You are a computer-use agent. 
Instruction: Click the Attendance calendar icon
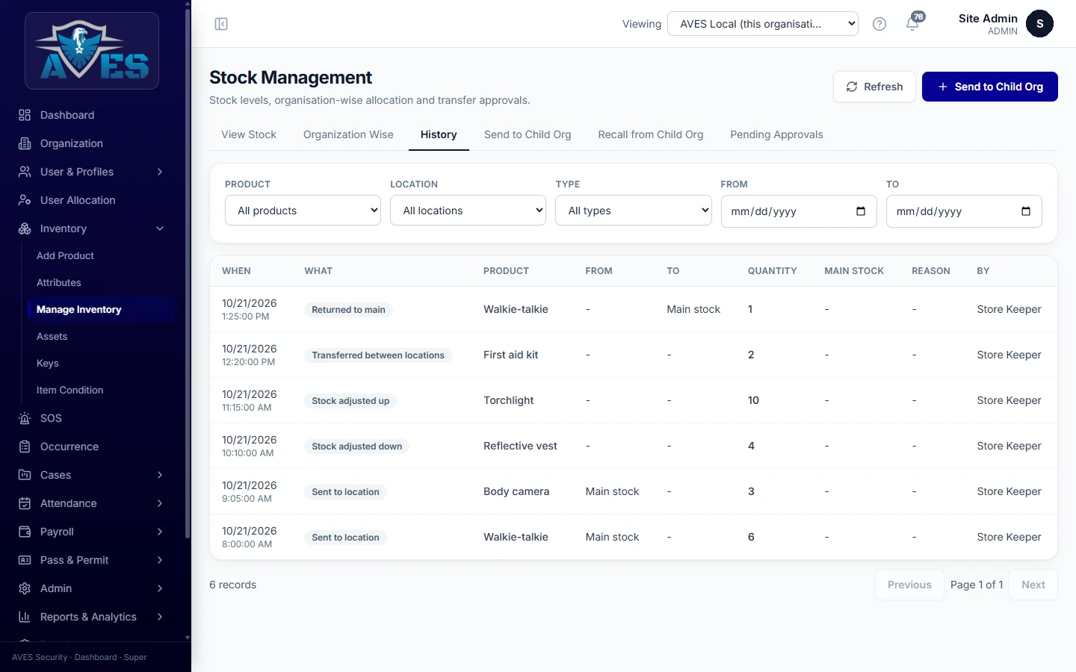pyautogui.click(x=25, y=503)
